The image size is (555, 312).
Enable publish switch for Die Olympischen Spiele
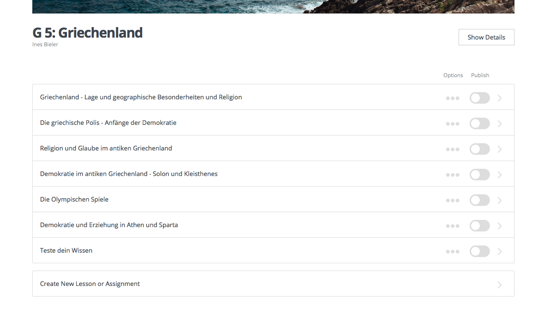coord(479,201)
